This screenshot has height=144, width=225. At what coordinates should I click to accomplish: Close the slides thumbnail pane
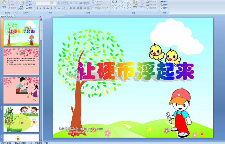coord(40,17)
